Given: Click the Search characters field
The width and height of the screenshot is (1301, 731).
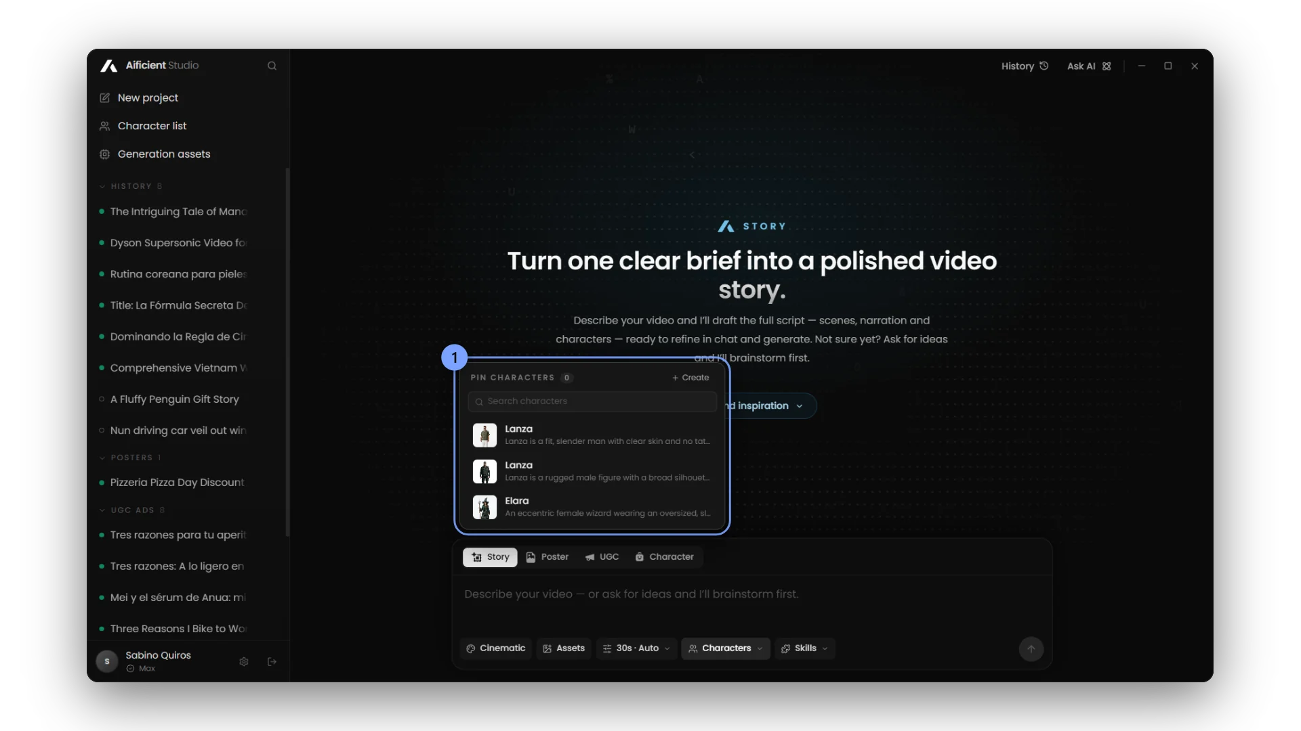Looking at the screenshot, I should click(592, 401).
